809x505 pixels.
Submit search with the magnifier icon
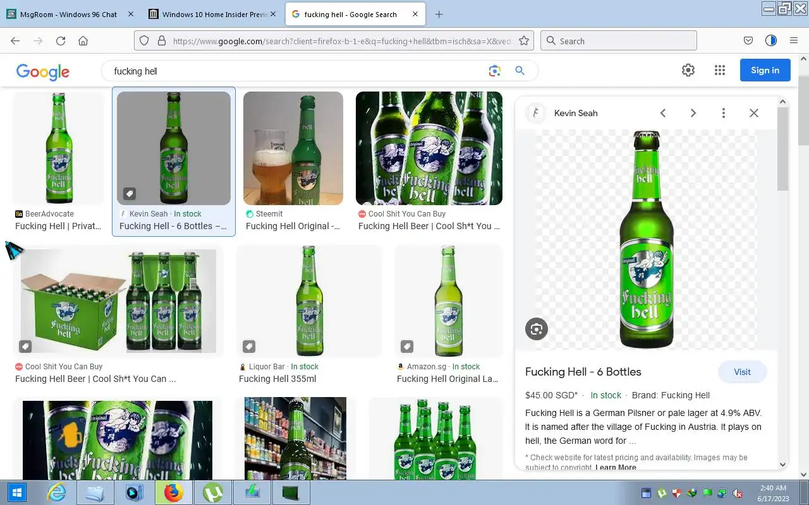click(x=520, y=71)
